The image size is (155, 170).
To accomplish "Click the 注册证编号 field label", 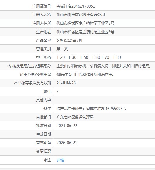I will pos(42,6).
